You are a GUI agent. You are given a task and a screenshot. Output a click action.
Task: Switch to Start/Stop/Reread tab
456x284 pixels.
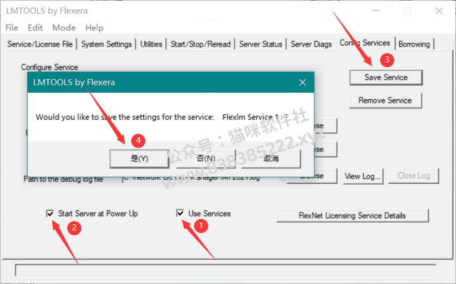201,44
